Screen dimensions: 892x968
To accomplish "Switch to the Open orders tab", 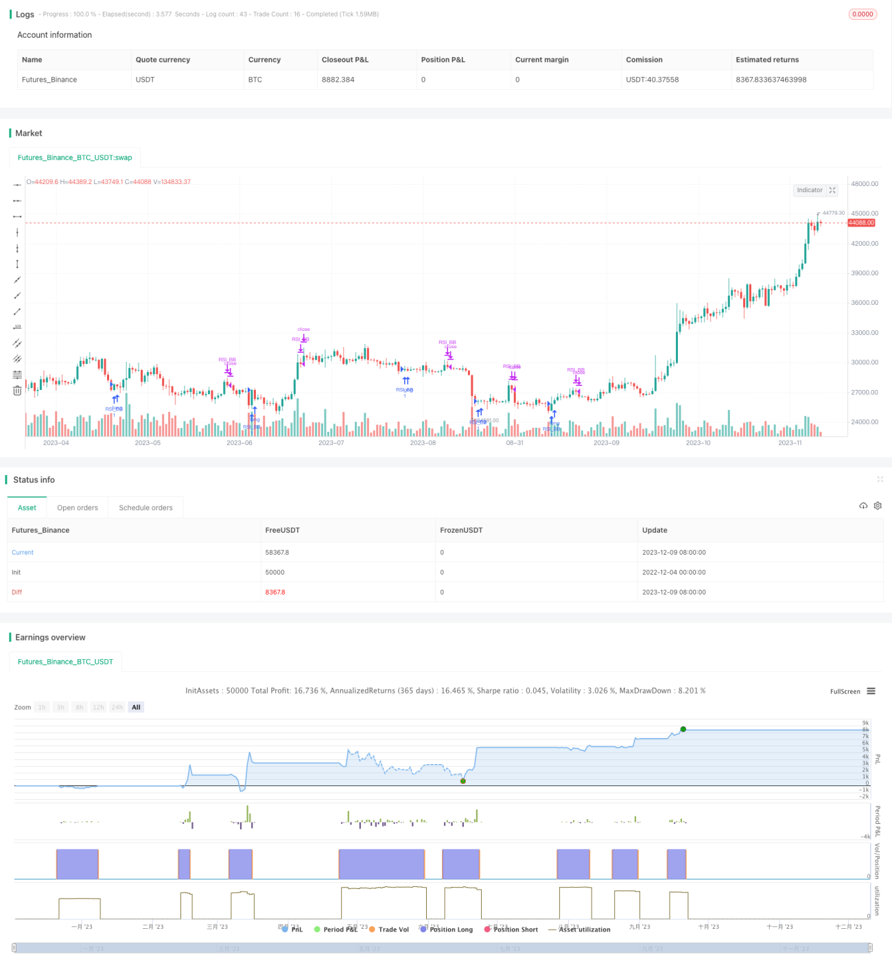I will click(x=78, y=508).
